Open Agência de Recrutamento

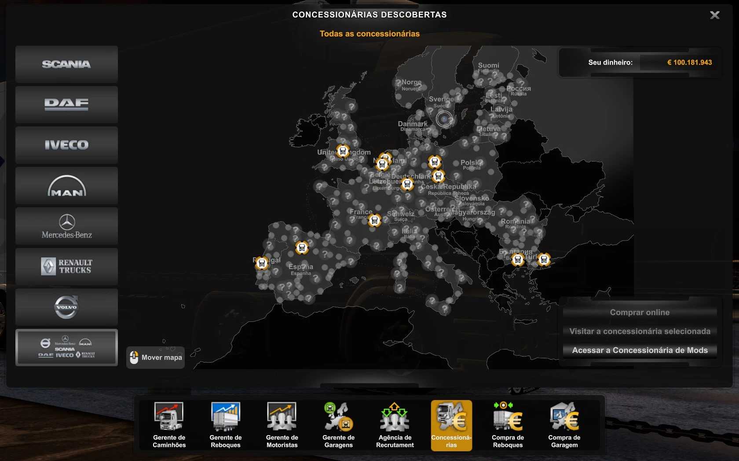pos(395,425)
